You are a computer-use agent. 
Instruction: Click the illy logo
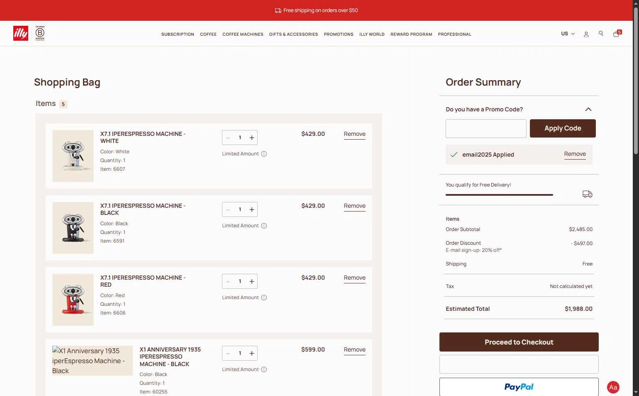click(x=21, y=33)
